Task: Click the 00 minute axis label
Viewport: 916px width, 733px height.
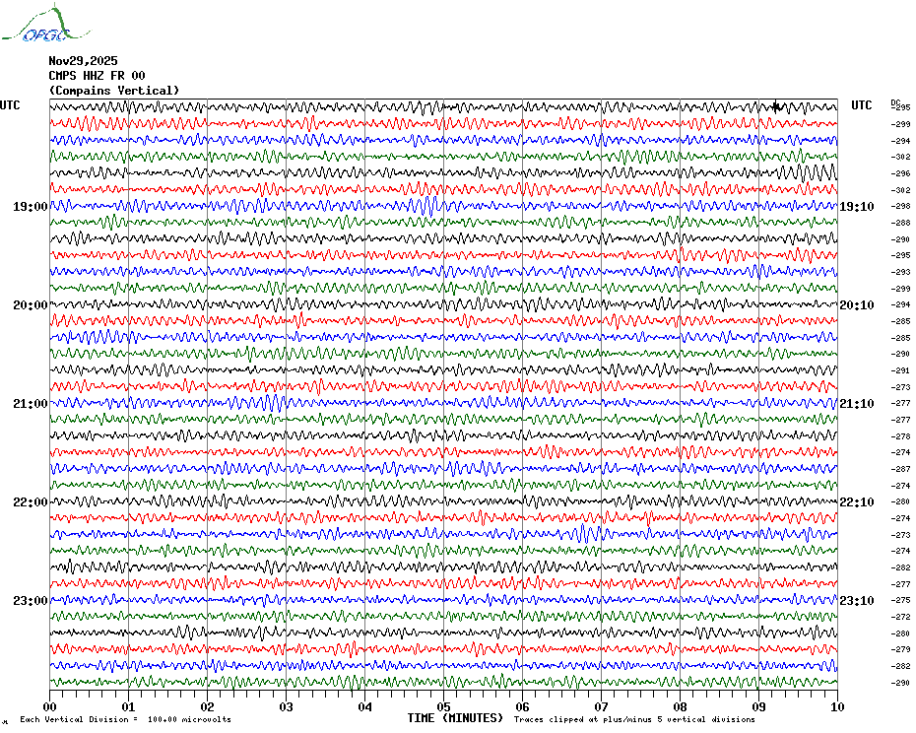Action: coord(49,706)
